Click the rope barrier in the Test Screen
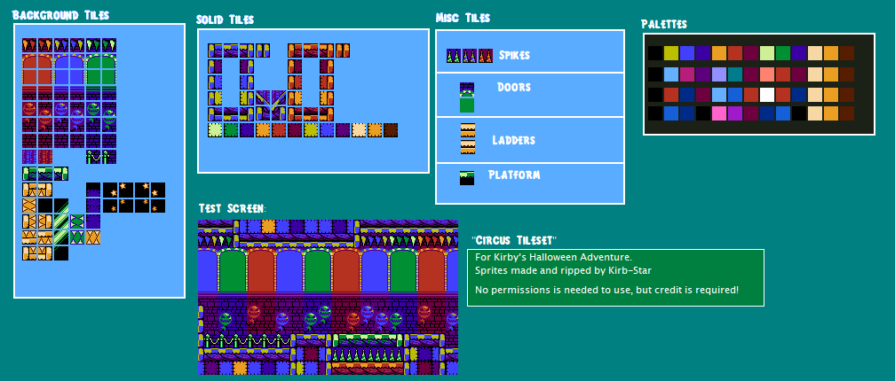 (247, 340)
